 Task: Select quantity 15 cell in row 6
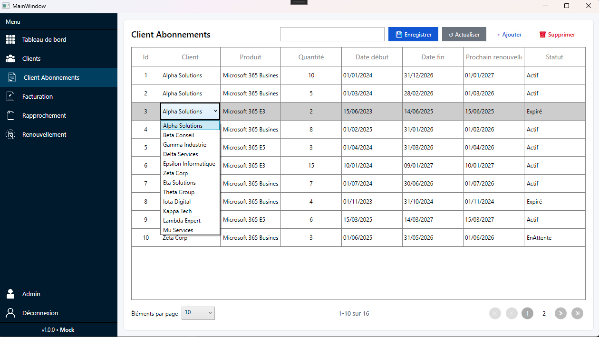tap(311, 166)
